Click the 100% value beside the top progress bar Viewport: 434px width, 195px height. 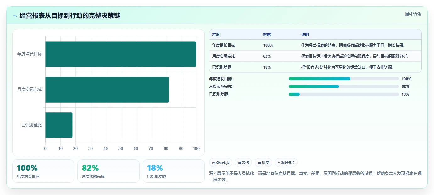(x=406, y=79)
